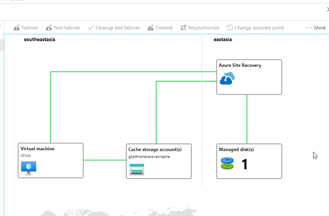Click the Azure Site Recovery cloud icon
Viewport: 329px width, 216px height.
[227, 78]
